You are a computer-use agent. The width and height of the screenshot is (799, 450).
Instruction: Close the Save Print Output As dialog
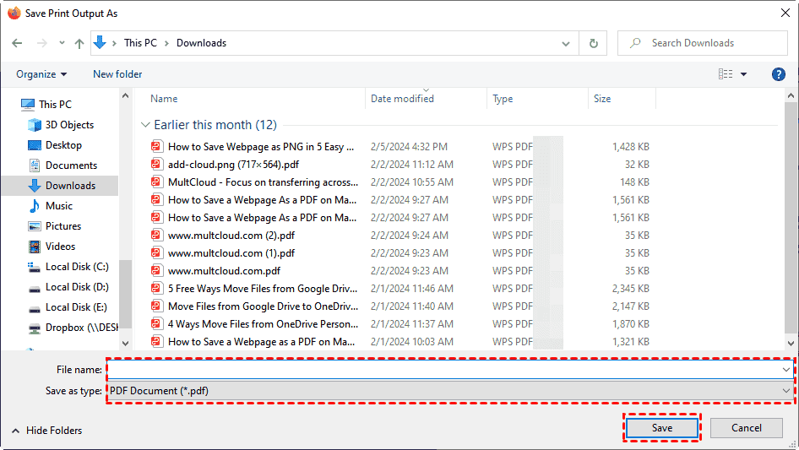coord(785,13)
